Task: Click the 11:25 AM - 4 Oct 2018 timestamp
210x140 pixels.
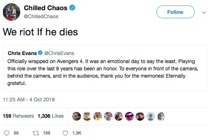Action: click(x=29, y=100)
